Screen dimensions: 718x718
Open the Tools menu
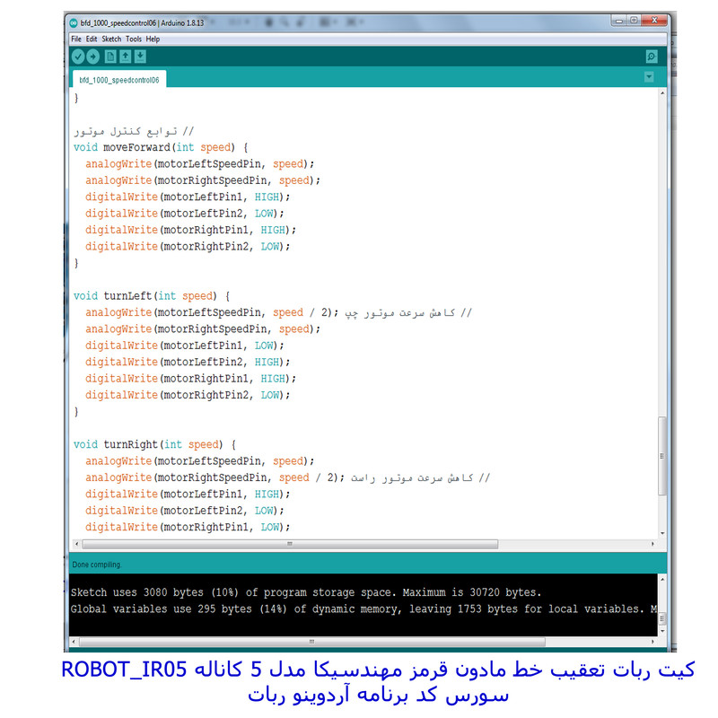click(134, 39)
